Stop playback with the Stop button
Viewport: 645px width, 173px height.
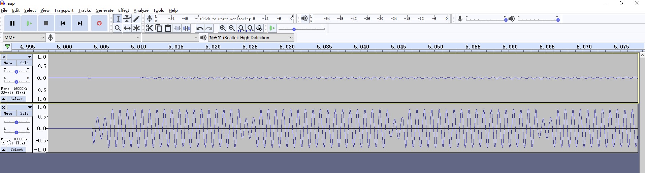46,23
